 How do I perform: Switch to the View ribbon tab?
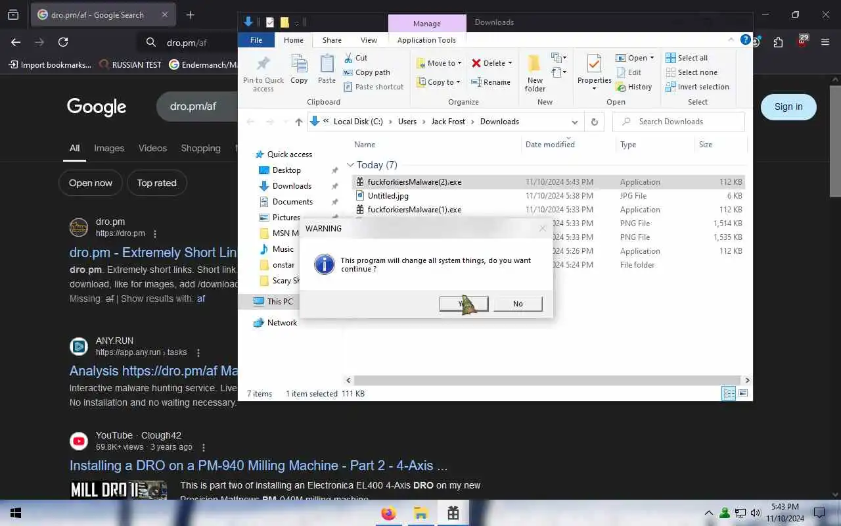pos(369,40)
